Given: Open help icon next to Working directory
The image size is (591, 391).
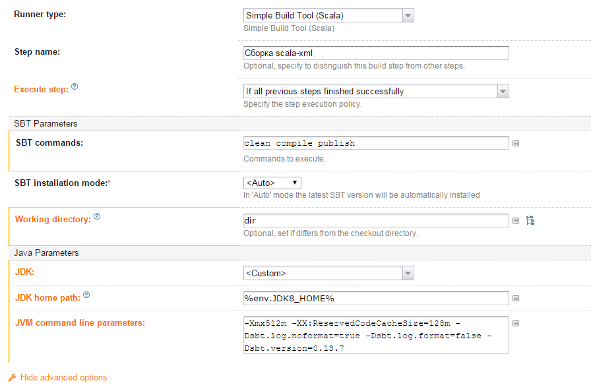Looking at the screenshot, I should coord(97,216).
